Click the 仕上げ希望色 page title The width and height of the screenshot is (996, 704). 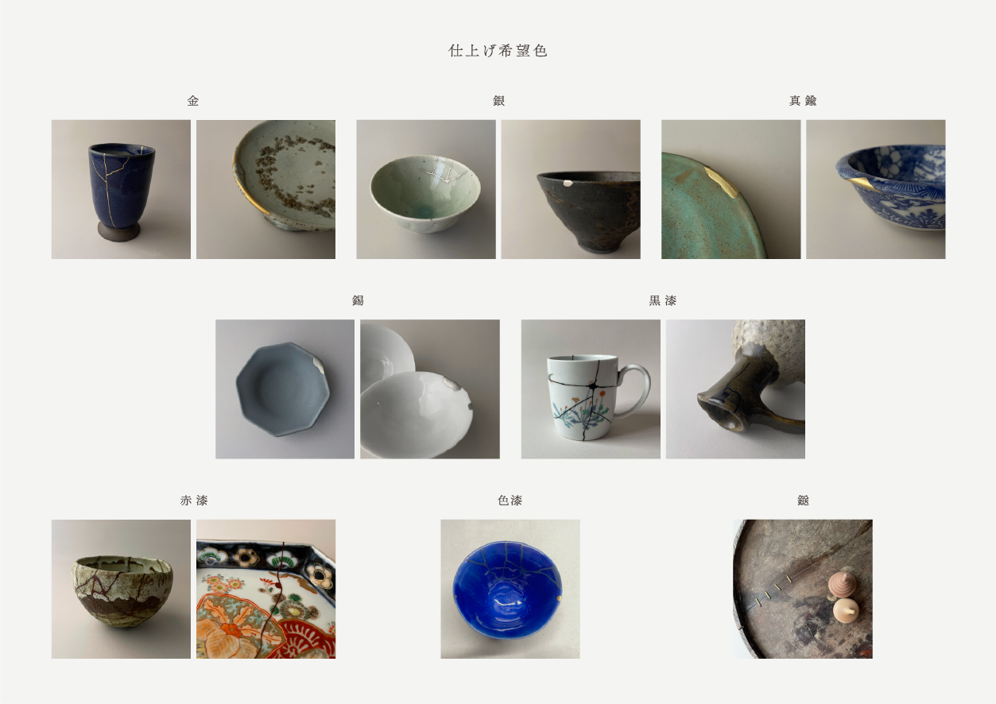click(x=498, y=51)
